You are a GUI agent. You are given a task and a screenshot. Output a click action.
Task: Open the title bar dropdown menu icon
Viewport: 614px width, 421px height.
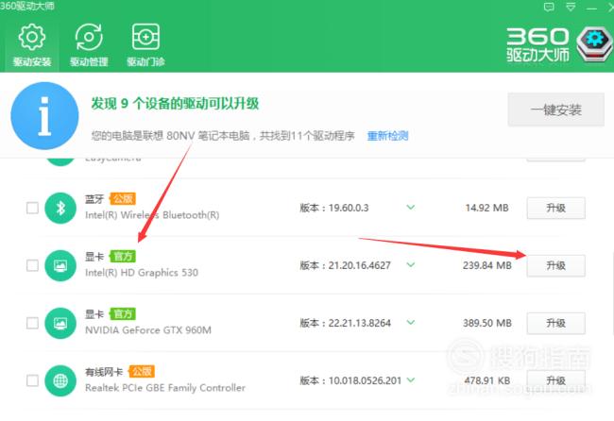[571, 7]
